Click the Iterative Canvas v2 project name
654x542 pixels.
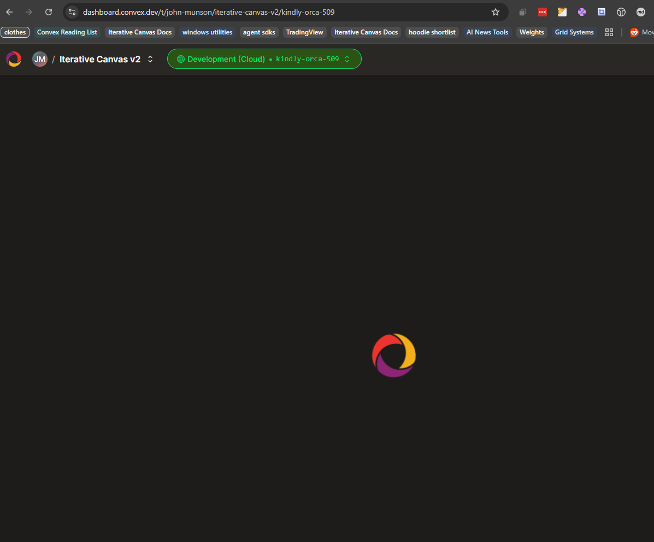point(99,59)
